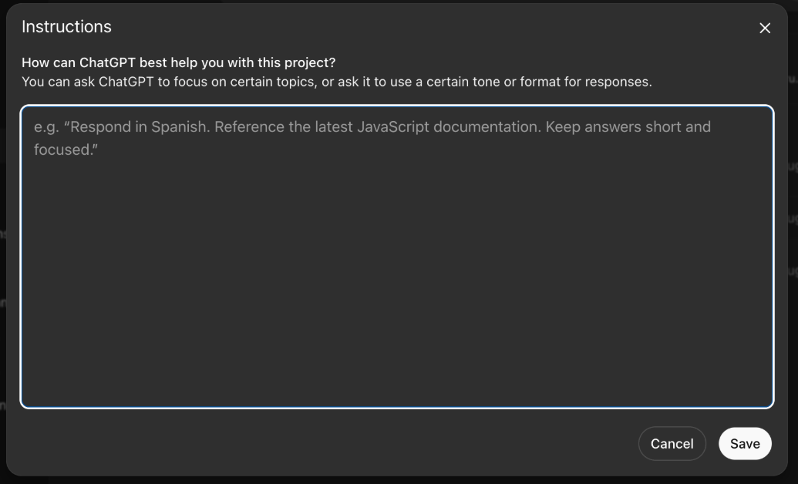
Task: Click the placeholder word 'focused.'
Action: tap(66, 150)
